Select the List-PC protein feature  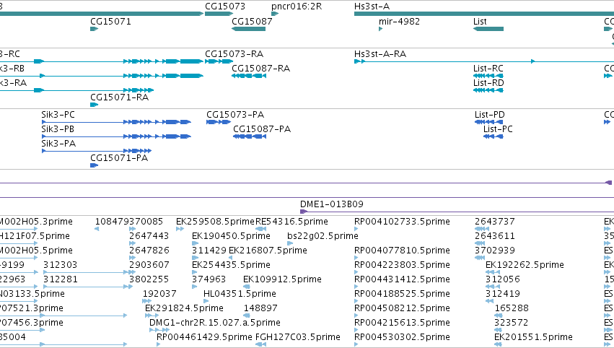[x=494, y=136]
